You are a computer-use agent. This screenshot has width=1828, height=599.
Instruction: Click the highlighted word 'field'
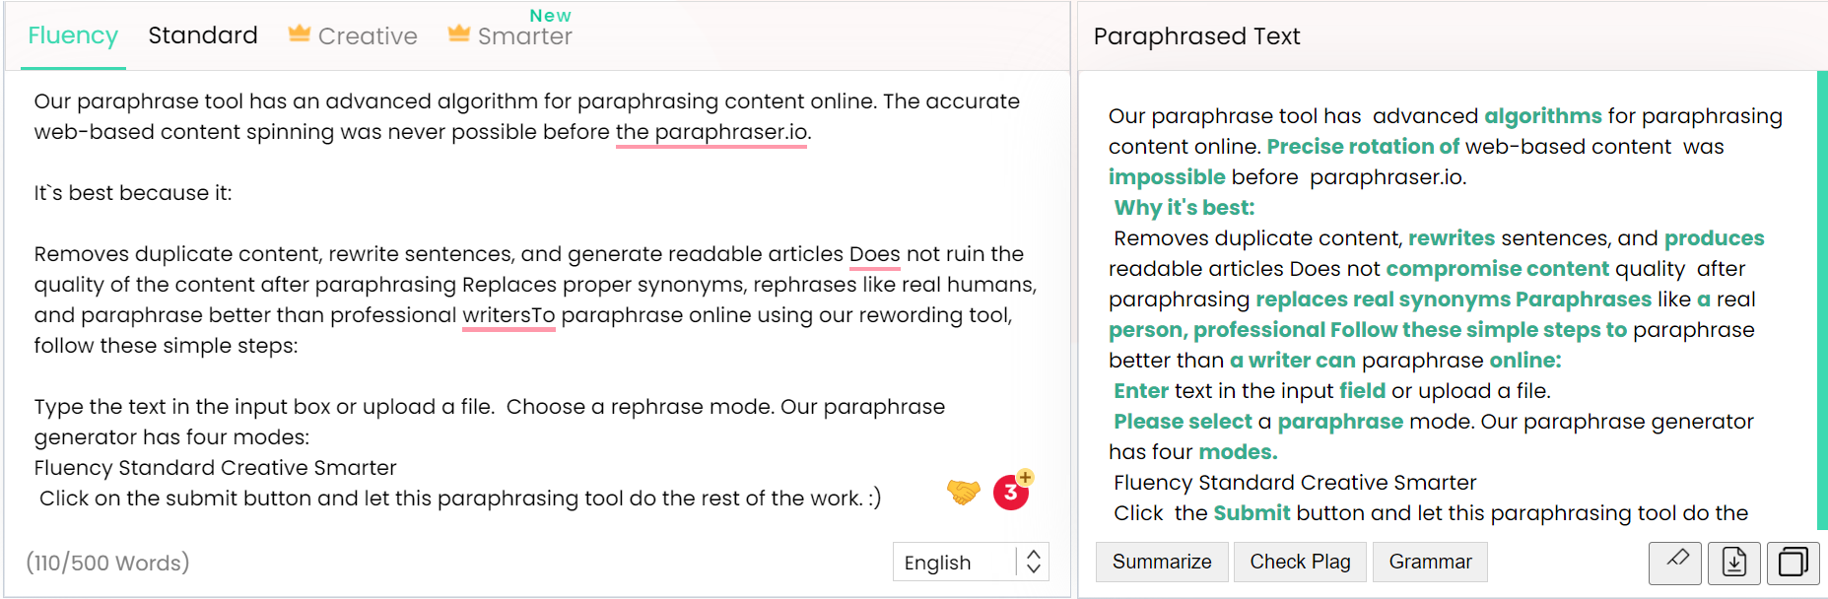pos(1363,391)
